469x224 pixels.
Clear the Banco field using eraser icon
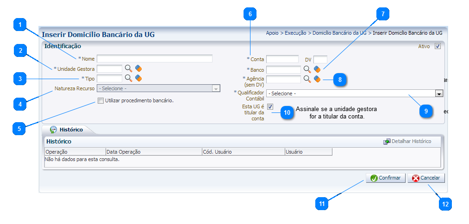coord(317,69)
